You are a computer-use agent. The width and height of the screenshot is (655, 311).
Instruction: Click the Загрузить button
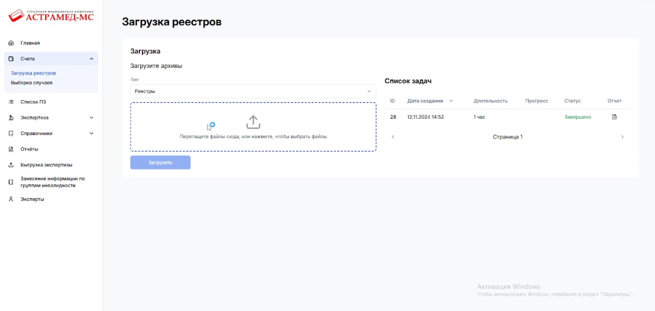160,162
